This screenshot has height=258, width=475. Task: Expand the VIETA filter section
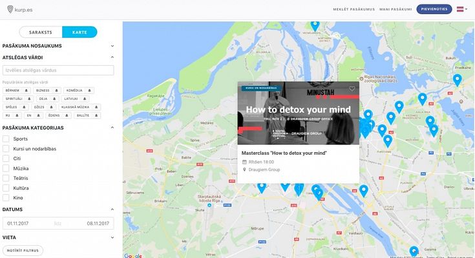point(58,237)
